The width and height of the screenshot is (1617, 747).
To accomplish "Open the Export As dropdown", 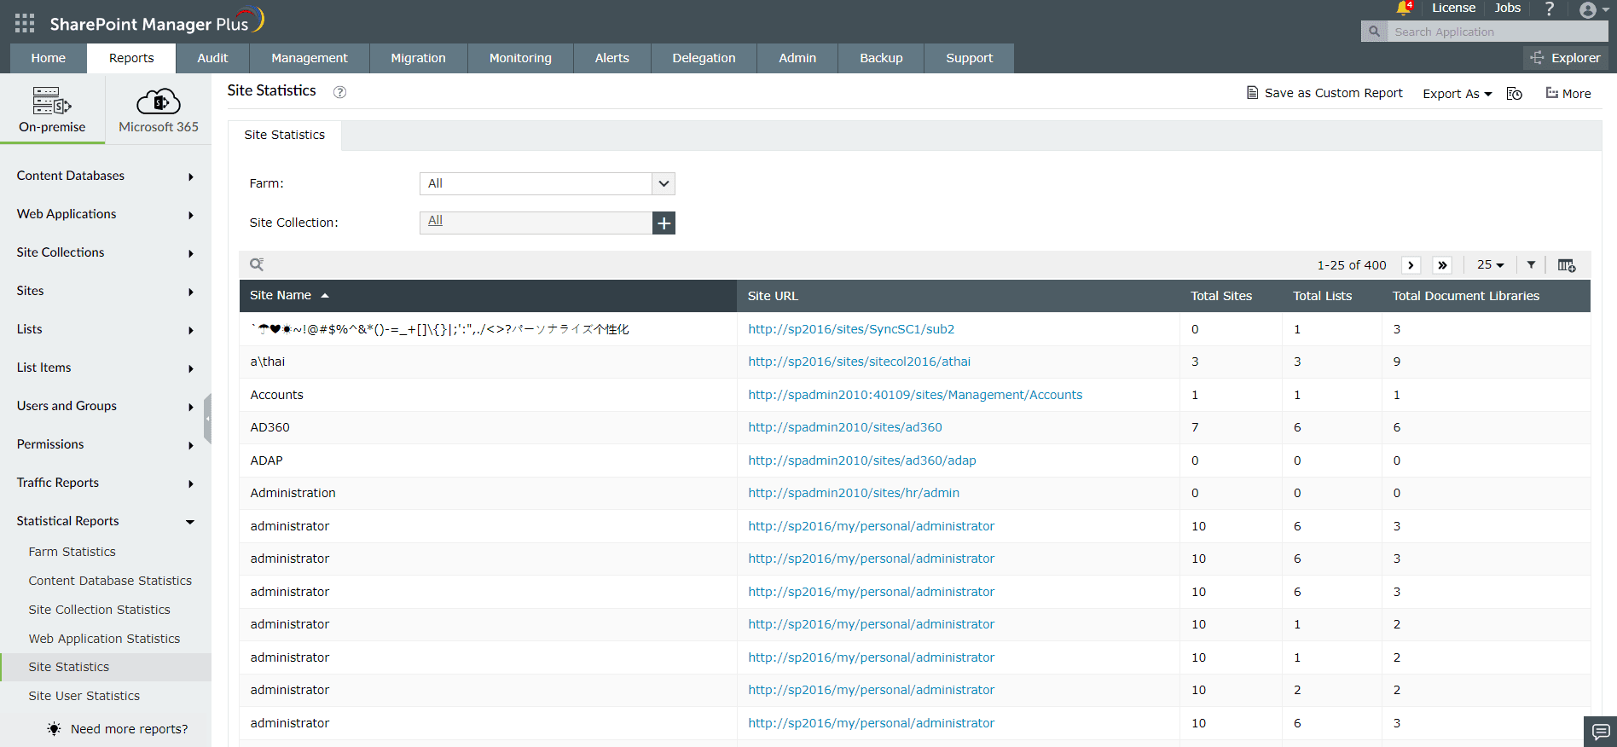I will click(1458, 94).
